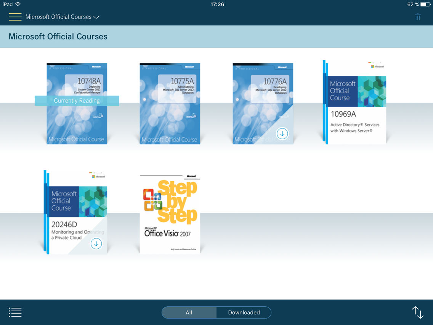Tap the Microsoft Official Courses heading
Image resolution: width=433 pixels, height=325 pixels.
click(x=58, y=37)
